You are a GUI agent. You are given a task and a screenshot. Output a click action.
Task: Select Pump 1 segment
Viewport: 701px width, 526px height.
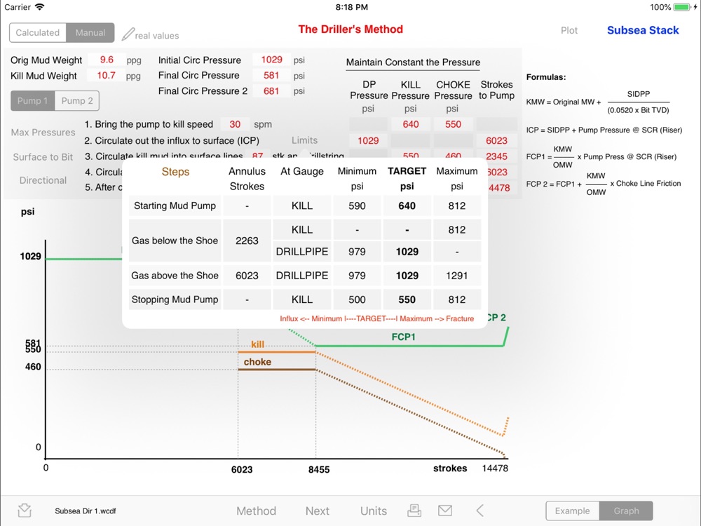pyautogui.click(x=33, y=100)
